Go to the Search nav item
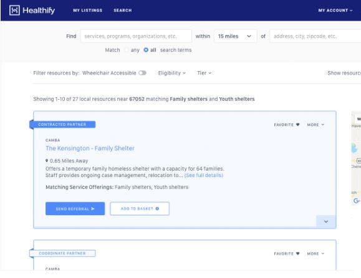Viewport: 361px width, 278px height. [123, 11]
